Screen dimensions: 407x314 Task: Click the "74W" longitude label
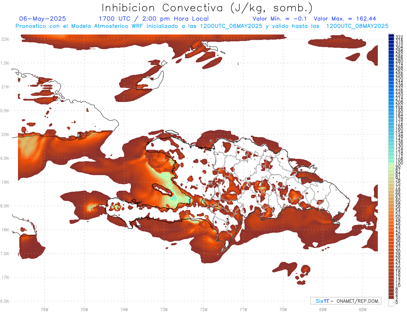coord(124,309)
